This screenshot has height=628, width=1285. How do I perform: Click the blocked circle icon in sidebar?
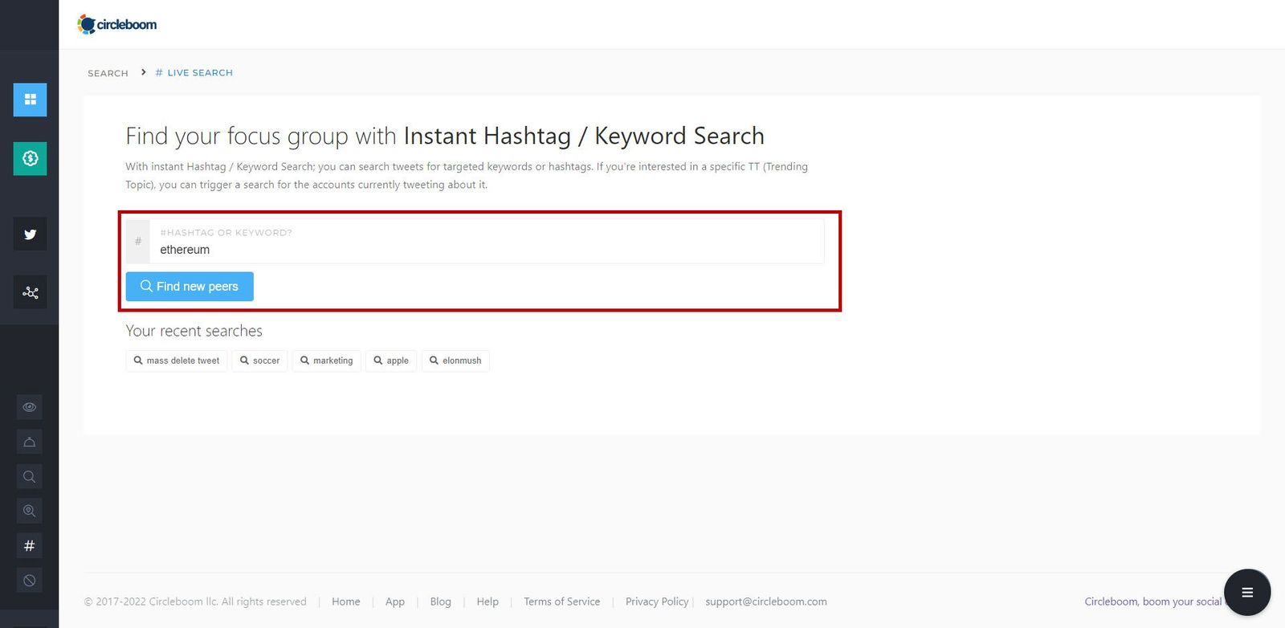pyautogui.click(x=30, y=581)
